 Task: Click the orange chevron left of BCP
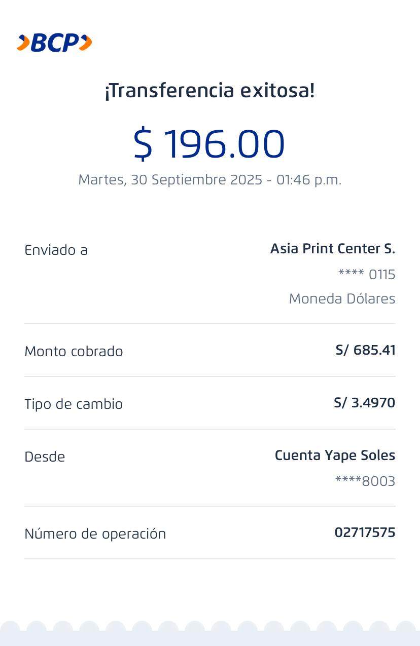point(23,43)
